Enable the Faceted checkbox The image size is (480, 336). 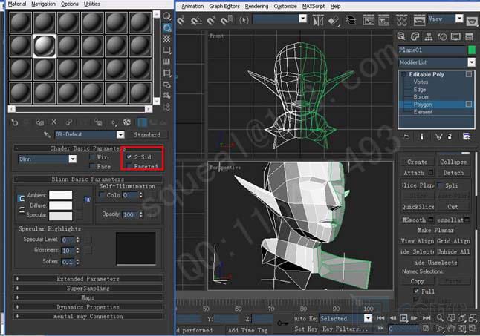coord(129,166)
